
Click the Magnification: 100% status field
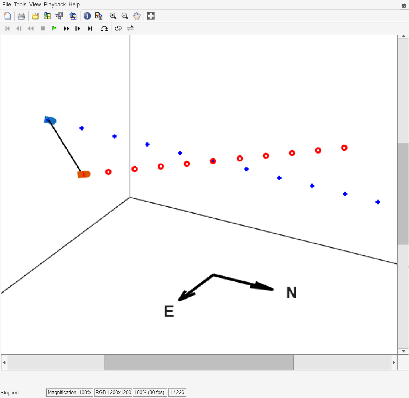click(x=70, y=392)
